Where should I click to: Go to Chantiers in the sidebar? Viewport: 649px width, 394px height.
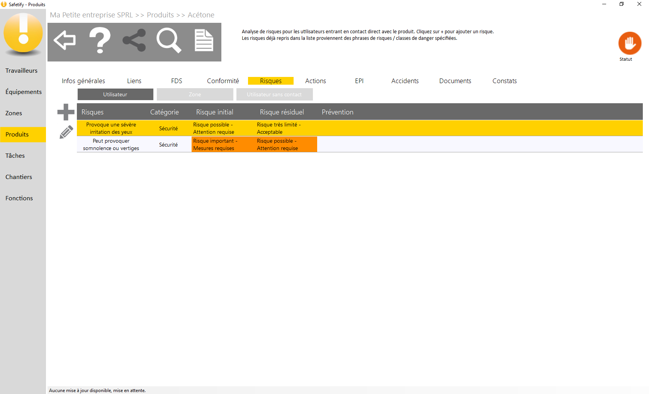click(19, 177)
